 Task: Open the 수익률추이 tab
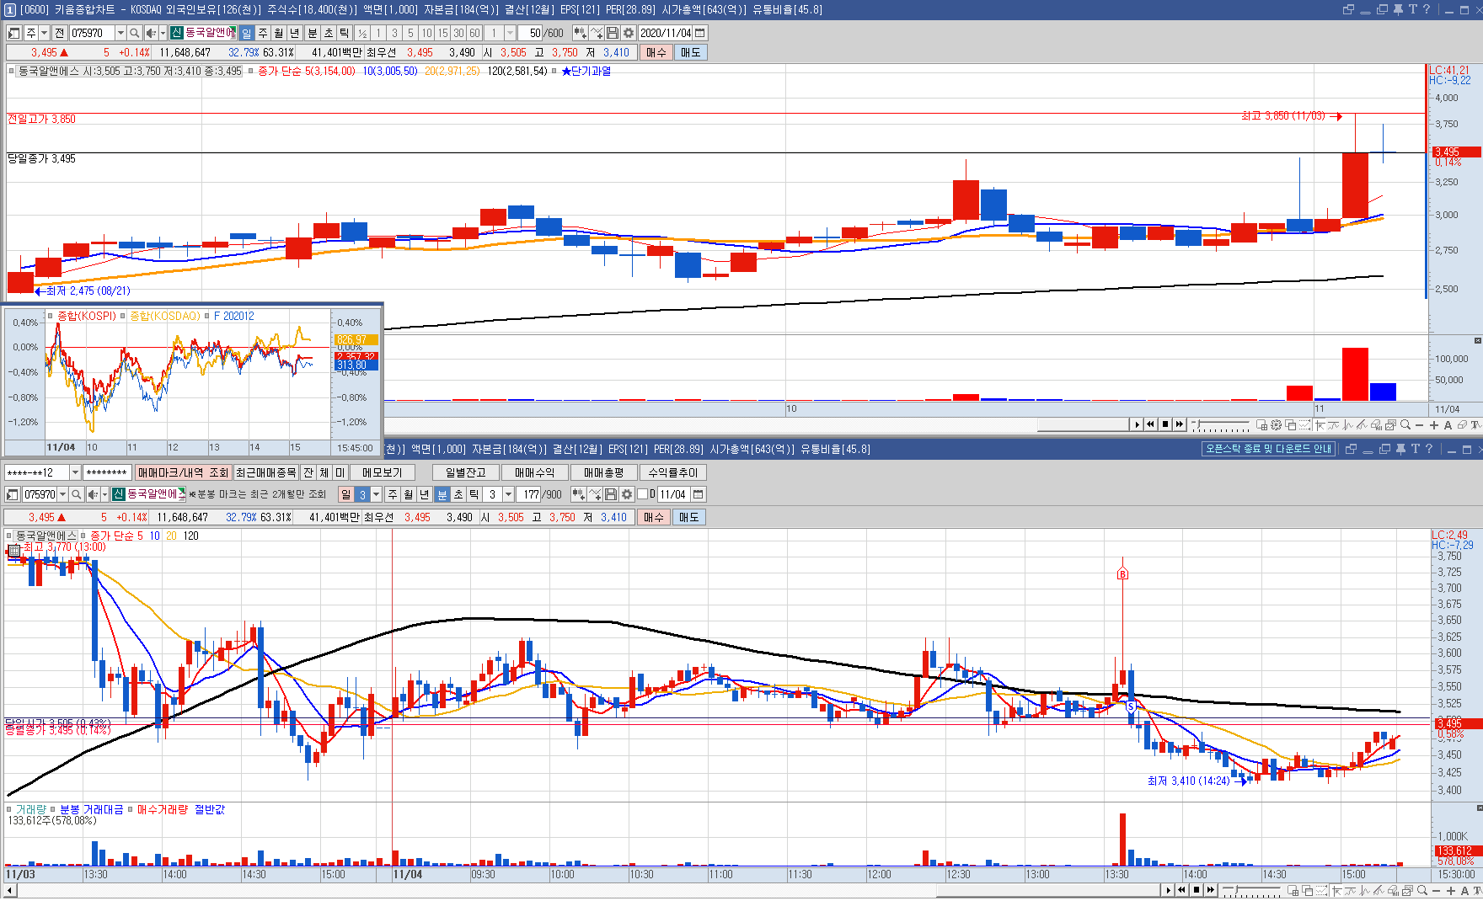(673, 472)
